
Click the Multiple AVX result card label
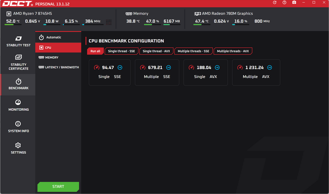pyautogui.click(x=256, y=77)
